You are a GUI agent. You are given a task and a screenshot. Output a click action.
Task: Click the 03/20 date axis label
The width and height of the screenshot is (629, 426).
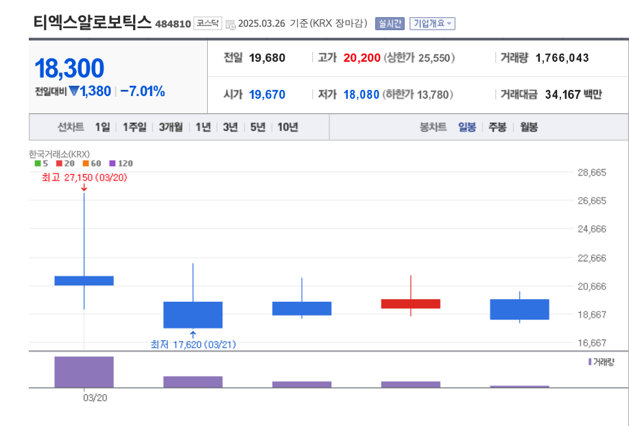pos(95,397)
